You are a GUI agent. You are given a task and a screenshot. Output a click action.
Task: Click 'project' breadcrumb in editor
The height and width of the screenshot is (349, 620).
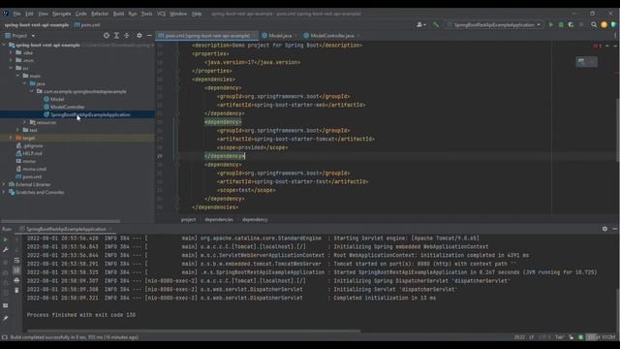[188, 220]
